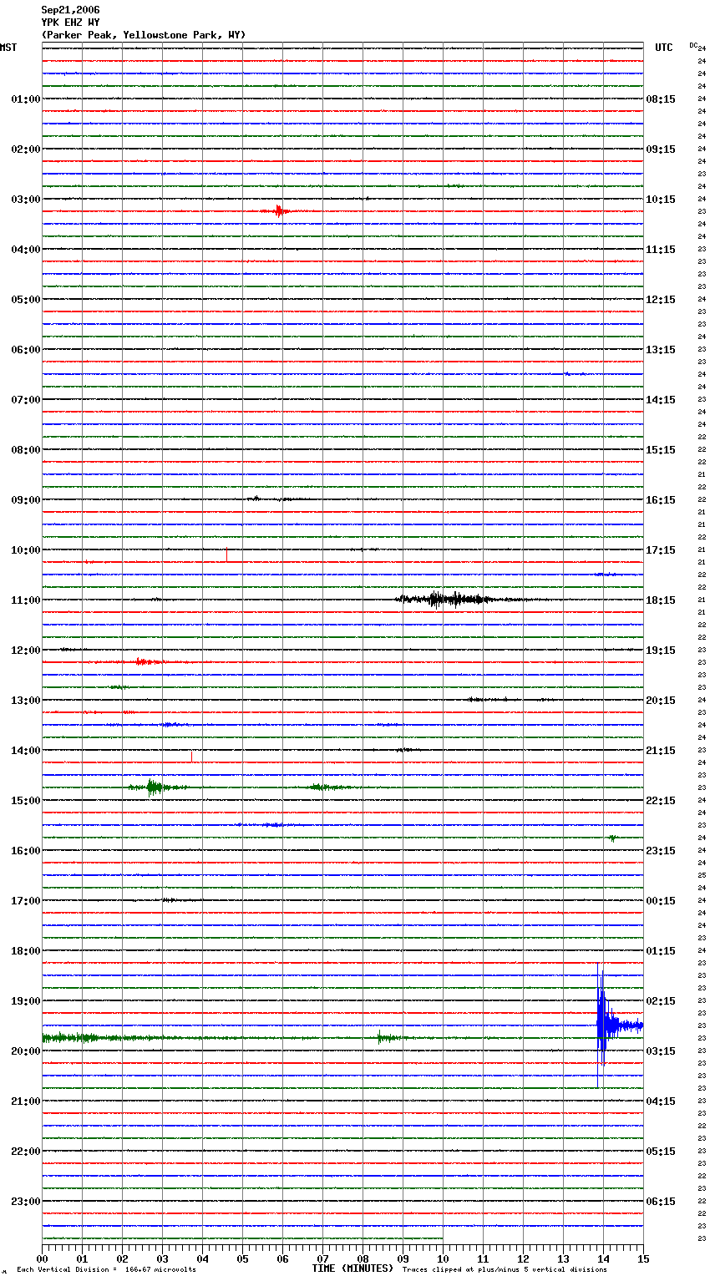
Task: Click the 04:15 UTC time label
Action: tap(661, 1101)
